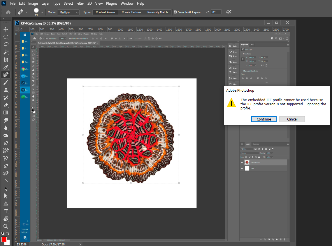Activate the Zoom tool
The width and height of the screenshot is (332, 246).
[x=6, y=226]
